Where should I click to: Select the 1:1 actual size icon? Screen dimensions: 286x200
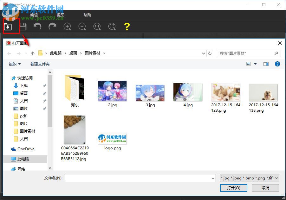click(x=97, y=27)
